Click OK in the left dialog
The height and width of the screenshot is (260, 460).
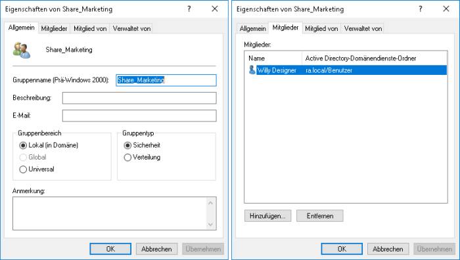click(x=110, y=249)
